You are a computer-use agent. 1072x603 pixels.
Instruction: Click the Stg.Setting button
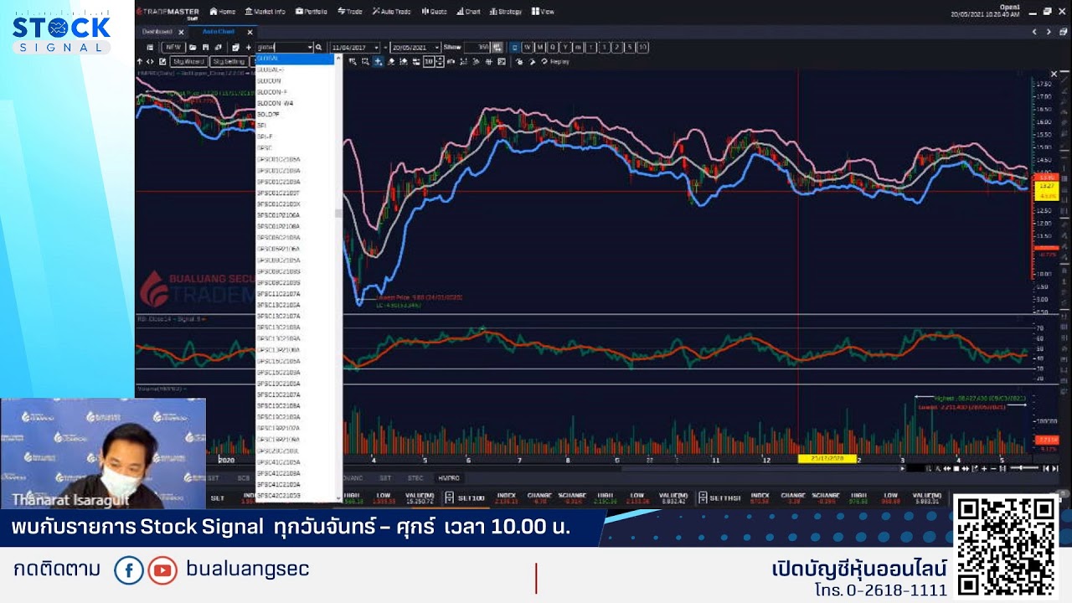pyautogui.click(x=229, y=61)
